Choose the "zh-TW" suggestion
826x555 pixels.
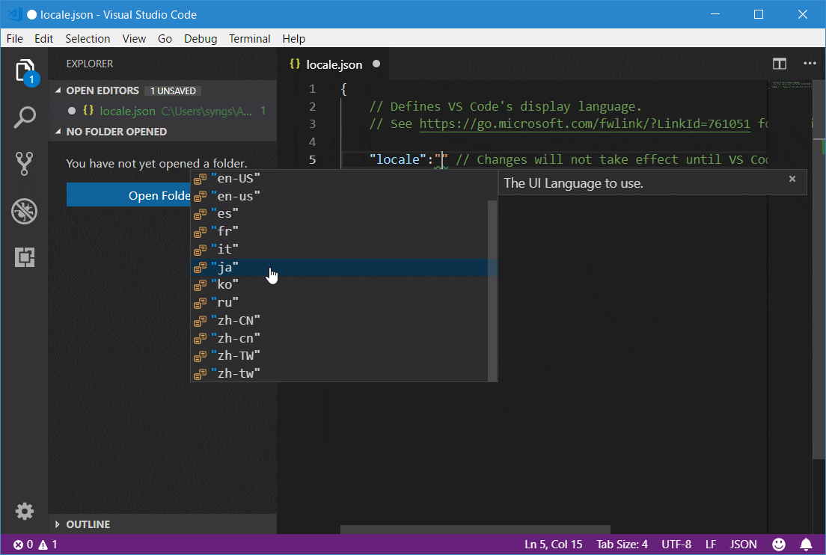[x=339, y=356]
